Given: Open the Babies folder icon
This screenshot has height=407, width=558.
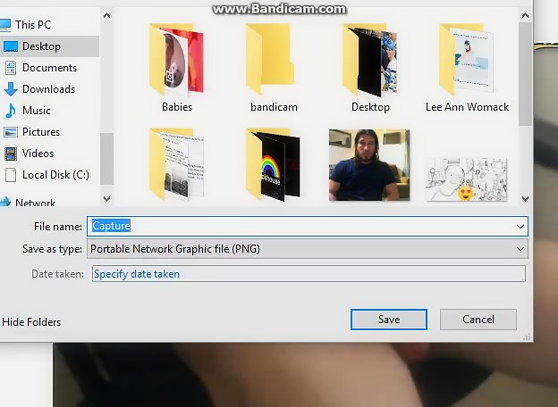Looking at the screenshot, I should 176,60.
